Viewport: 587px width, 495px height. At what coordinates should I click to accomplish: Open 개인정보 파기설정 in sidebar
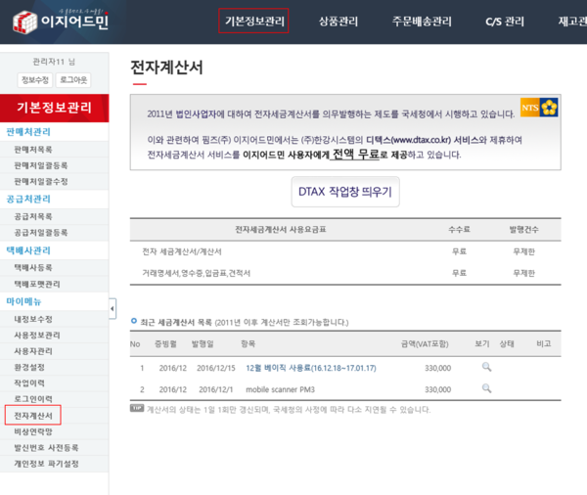click(x=46, y=464)
